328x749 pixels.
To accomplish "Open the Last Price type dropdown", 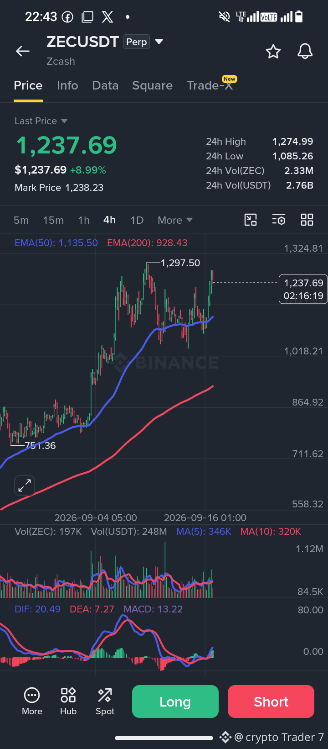I will click(x=41, y=121).
